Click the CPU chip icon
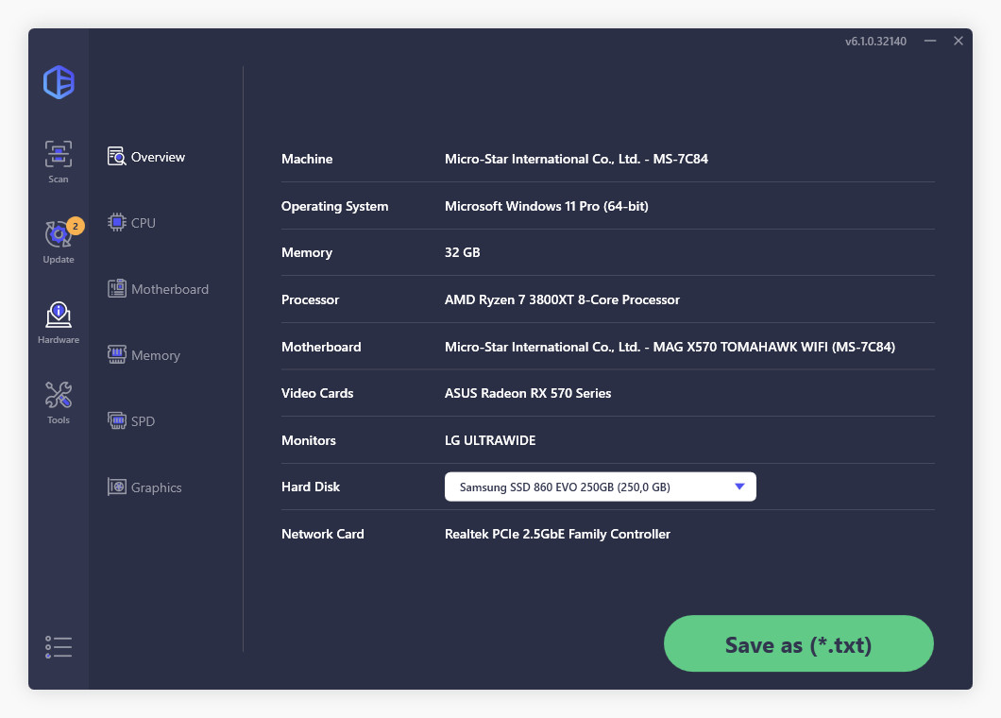This screenshot has height=718, width=1001. click(118, 222)
